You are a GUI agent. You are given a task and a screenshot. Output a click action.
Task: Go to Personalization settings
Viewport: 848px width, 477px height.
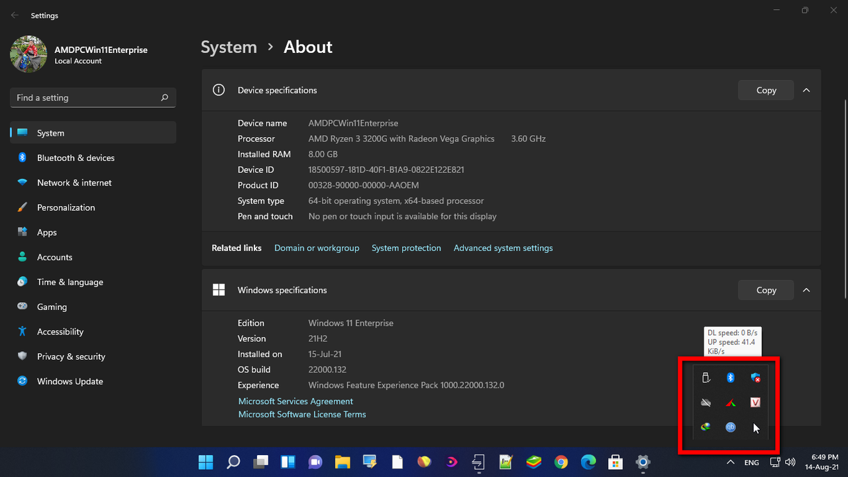click(x=93, y=207)
